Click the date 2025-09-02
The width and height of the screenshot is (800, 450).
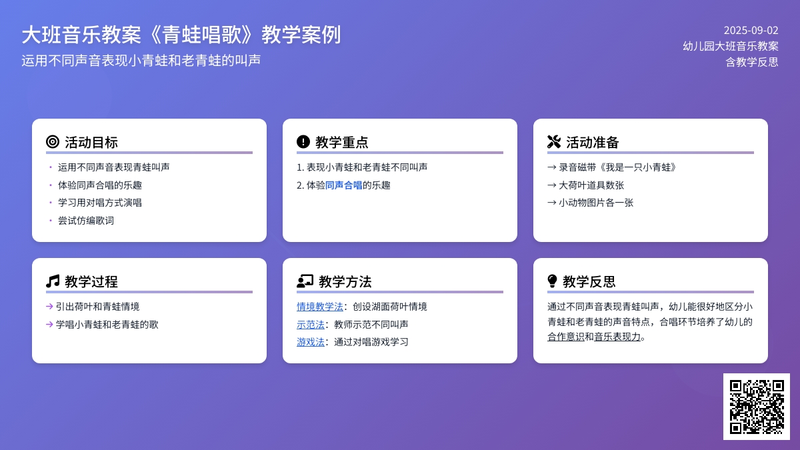pos(751,30)
